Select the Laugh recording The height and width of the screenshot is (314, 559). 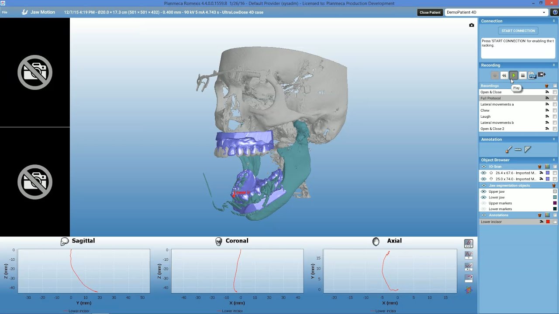pyautogui.click(x=486, y=116)
